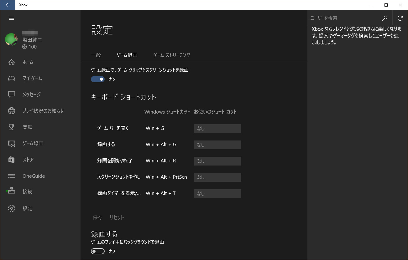Click the search magnifier icon

[x=385, y=18]
